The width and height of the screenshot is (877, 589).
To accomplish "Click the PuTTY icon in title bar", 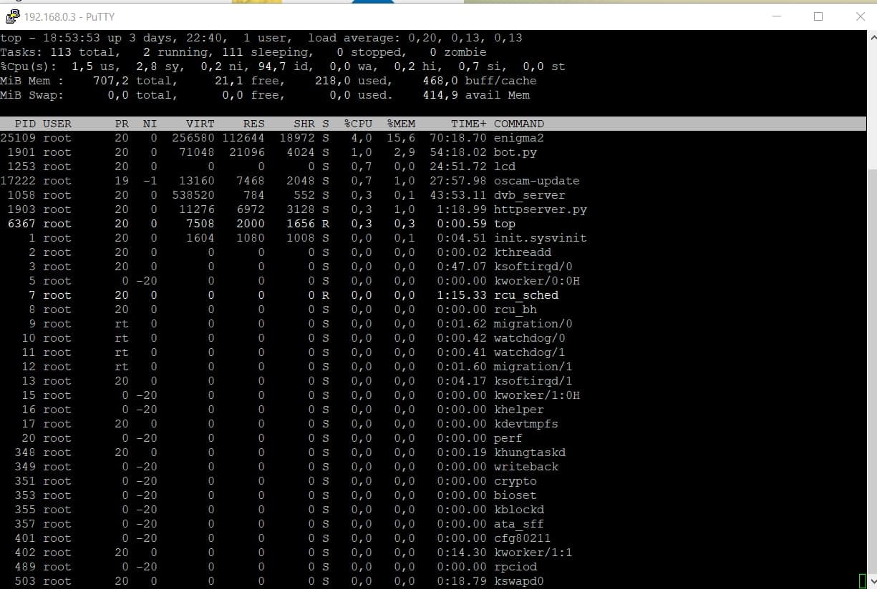I will 11,16.
